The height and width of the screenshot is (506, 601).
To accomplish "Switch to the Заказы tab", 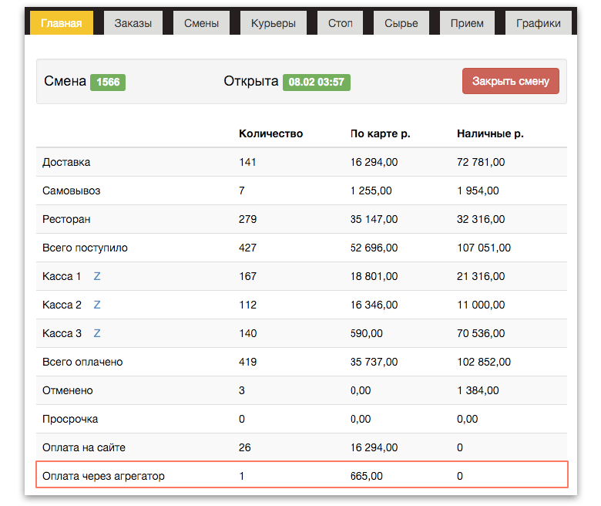I will 133,23.
